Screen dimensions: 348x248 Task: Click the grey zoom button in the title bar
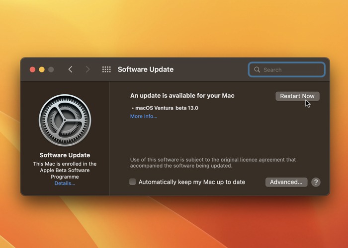(x=51, y=69)
